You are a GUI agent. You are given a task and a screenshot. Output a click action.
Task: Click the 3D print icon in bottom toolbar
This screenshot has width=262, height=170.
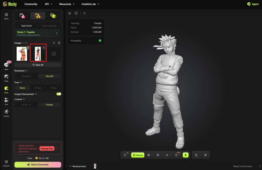click(196, 155)
